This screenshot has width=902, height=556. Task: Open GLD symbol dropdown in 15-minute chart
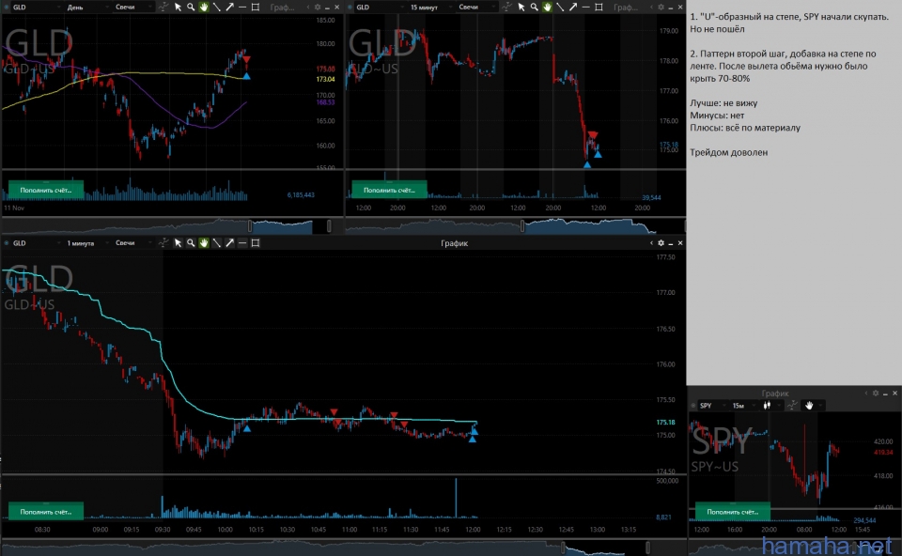click(x=379, y=7)
